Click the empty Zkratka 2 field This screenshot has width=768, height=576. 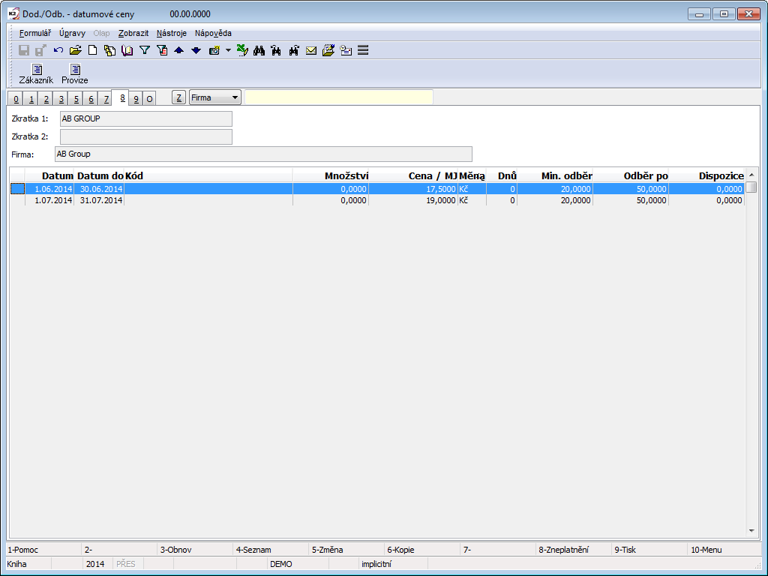click(146, 136)
